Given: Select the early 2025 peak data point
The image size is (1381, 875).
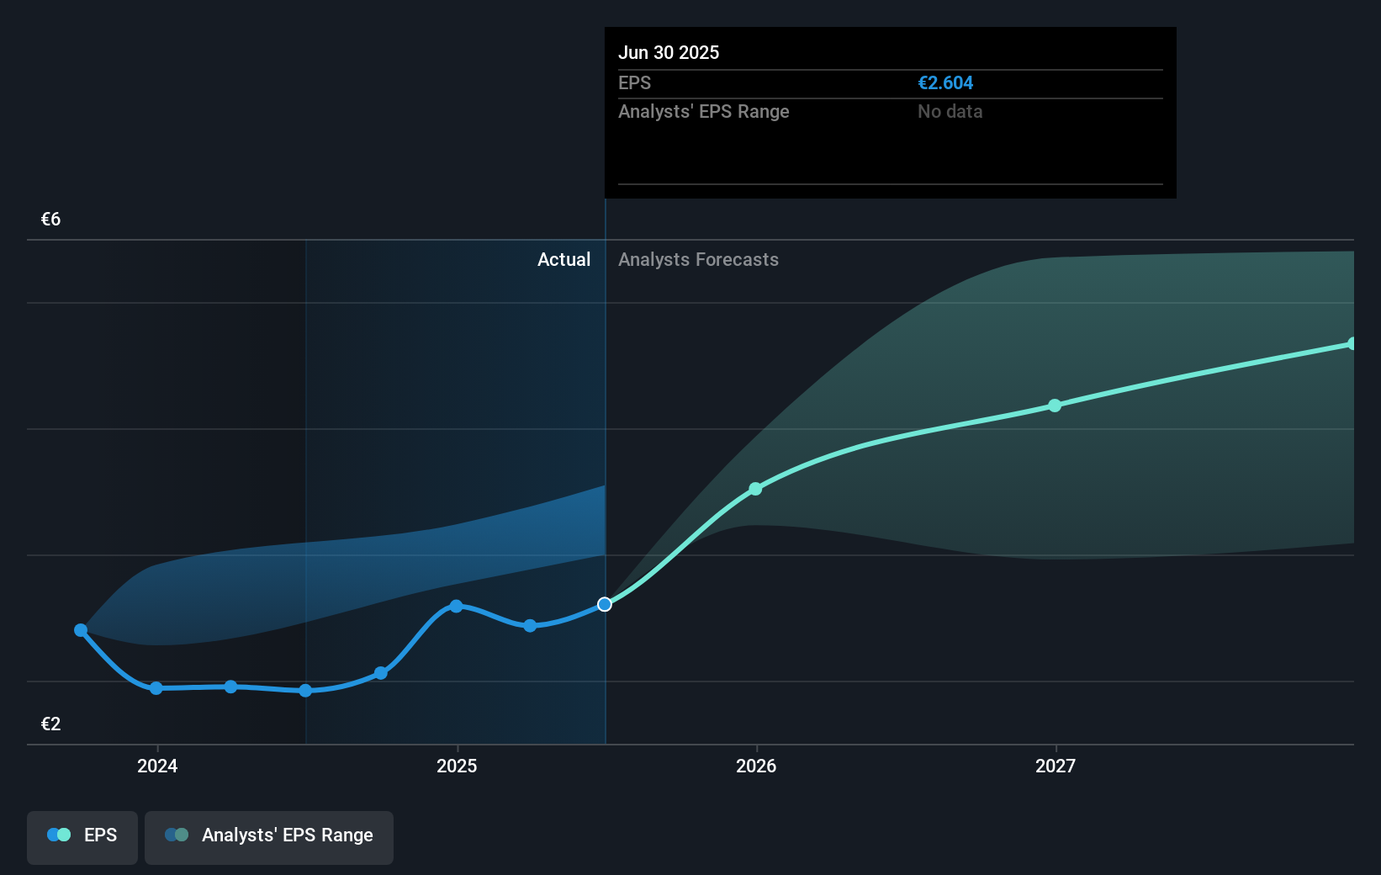Looking at the screenshot, I should click(455, 607).
